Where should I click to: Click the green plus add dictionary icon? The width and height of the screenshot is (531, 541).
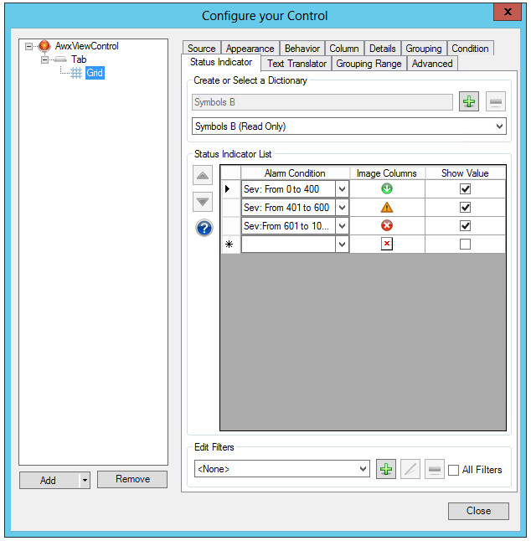[x=469, y=102]
